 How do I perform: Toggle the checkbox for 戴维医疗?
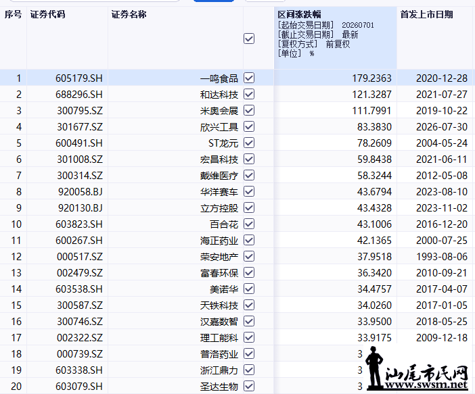point(249,176)
